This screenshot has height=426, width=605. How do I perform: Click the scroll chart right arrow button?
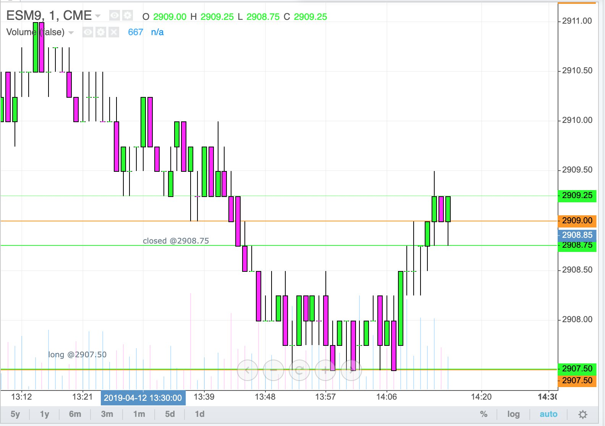[351, 370]
